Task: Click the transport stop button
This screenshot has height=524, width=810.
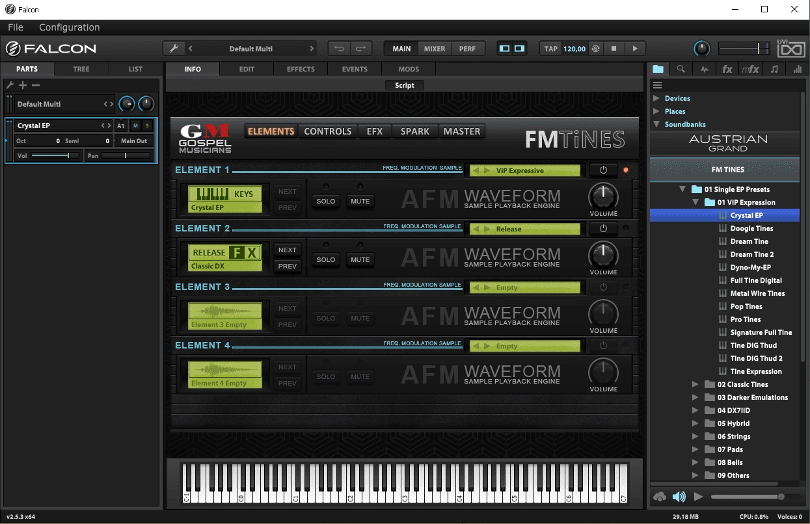Action: click(x=614, y=49)
